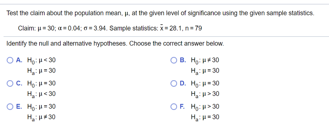Mark option E radio button
Image resolution: width=329 pixels, height=128 pixels.
[10, 107]
